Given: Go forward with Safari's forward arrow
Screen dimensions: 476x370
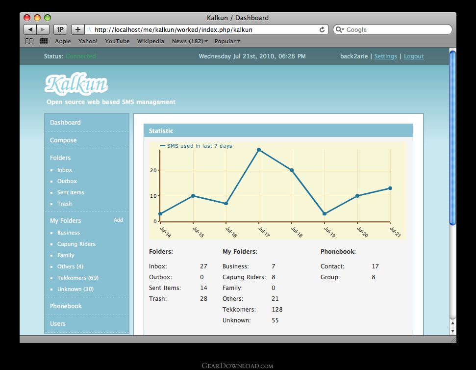Looking at the screenshot, I should [43, 29].
